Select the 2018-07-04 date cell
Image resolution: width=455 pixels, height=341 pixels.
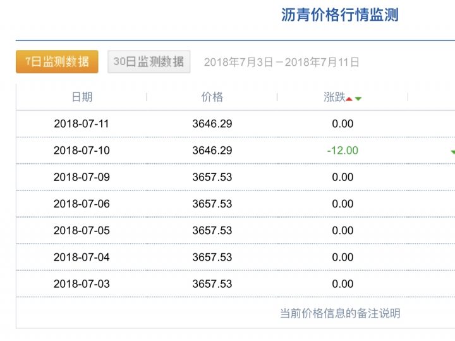pyautogui.click(x=82, y=257)
